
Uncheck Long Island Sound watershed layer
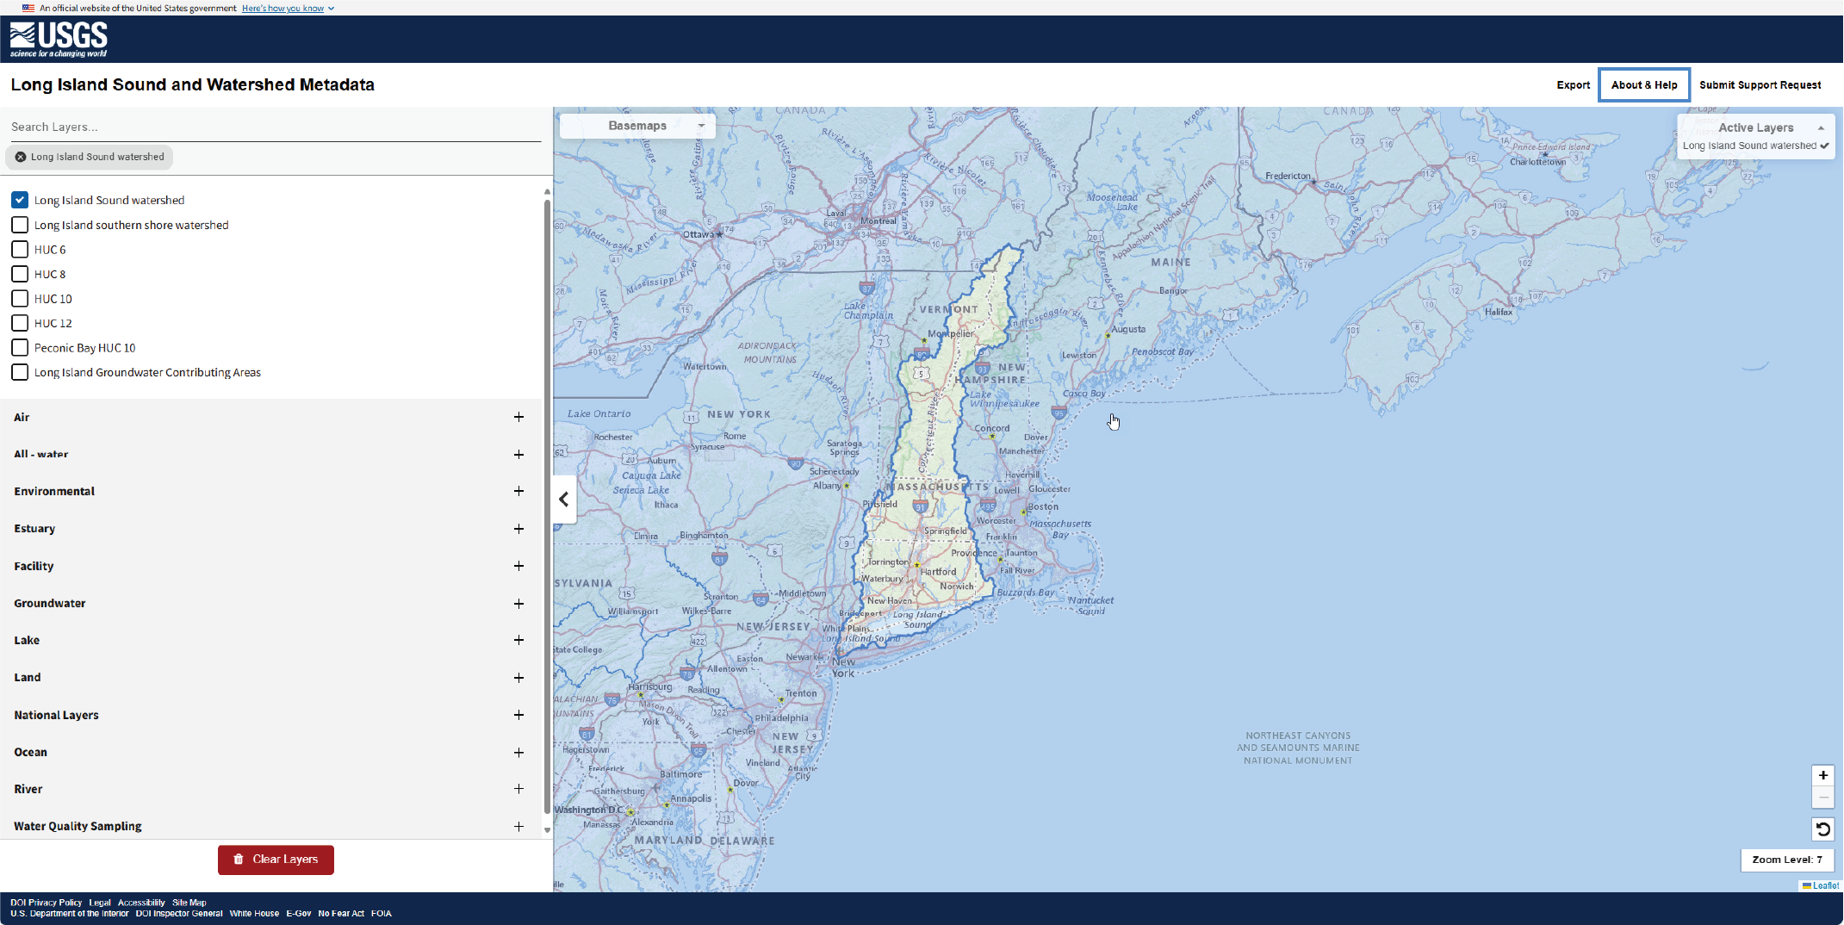coord(20,200)
